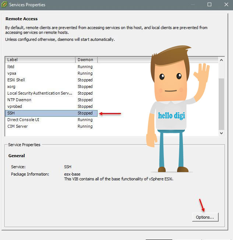Sort services by the Label column header
The height and width of the screenshot is (240, 233).
click(40, 60)
